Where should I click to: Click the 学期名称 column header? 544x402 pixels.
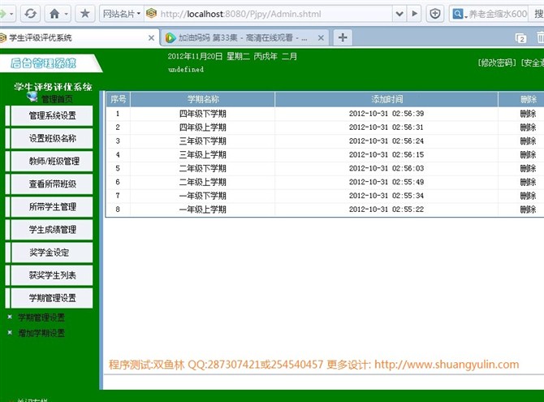(203, 99)
